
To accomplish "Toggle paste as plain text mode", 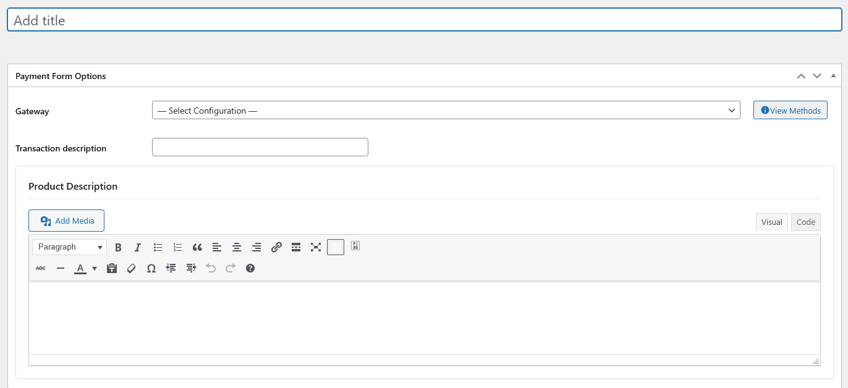I will [112, 268].
